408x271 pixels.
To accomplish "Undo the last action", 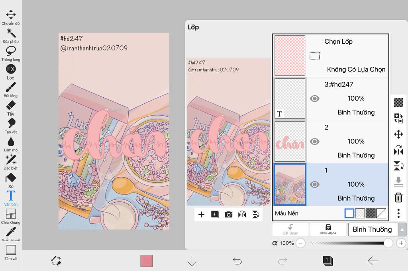I will pyautogui.click(x=237, y=261).
